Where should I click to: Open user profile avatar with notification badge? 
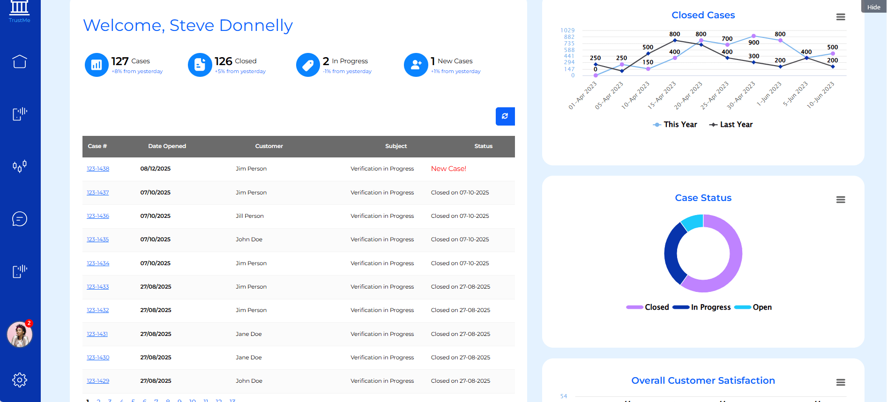coord(20,335)
